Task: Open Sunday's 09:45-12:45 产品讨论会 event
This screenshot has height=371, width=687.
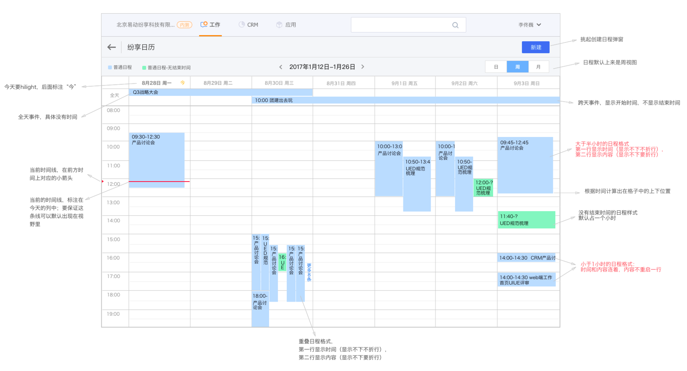Action: [525, 165]
